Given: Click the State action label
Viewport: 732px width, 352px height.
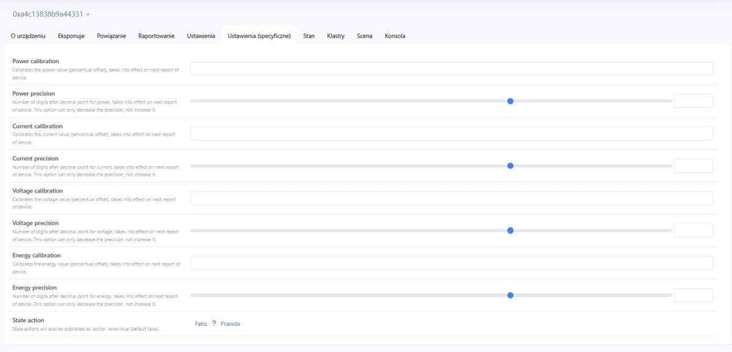Looking at the screenshot, I should tap(28, 320).
